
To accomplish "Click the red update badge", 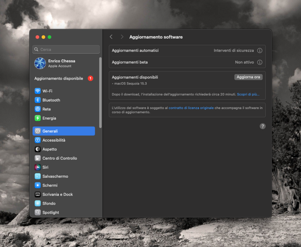I will [x=90, y=78].
